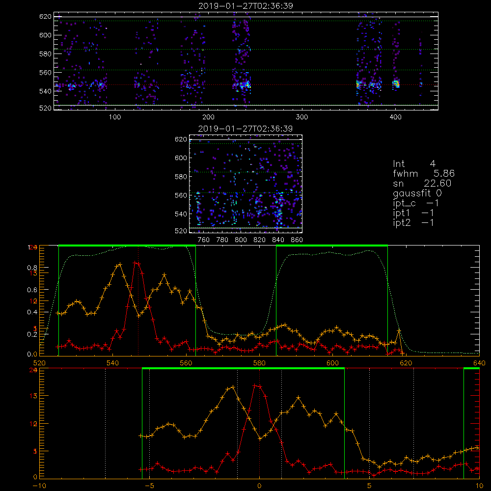Select the 'ipt_c -1' readout text

(416, 203)
